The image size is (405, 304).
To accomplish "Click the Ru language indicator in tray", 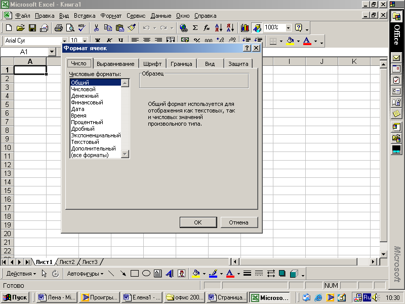I will coord(367,297).
